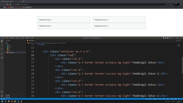Click the UTF-8 encoding in status bar

coord(160,99)
